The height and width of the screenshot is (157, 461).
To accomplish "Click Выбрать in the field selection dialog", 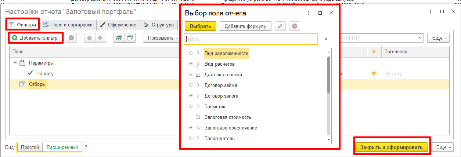I will click(x=201, y=26).
